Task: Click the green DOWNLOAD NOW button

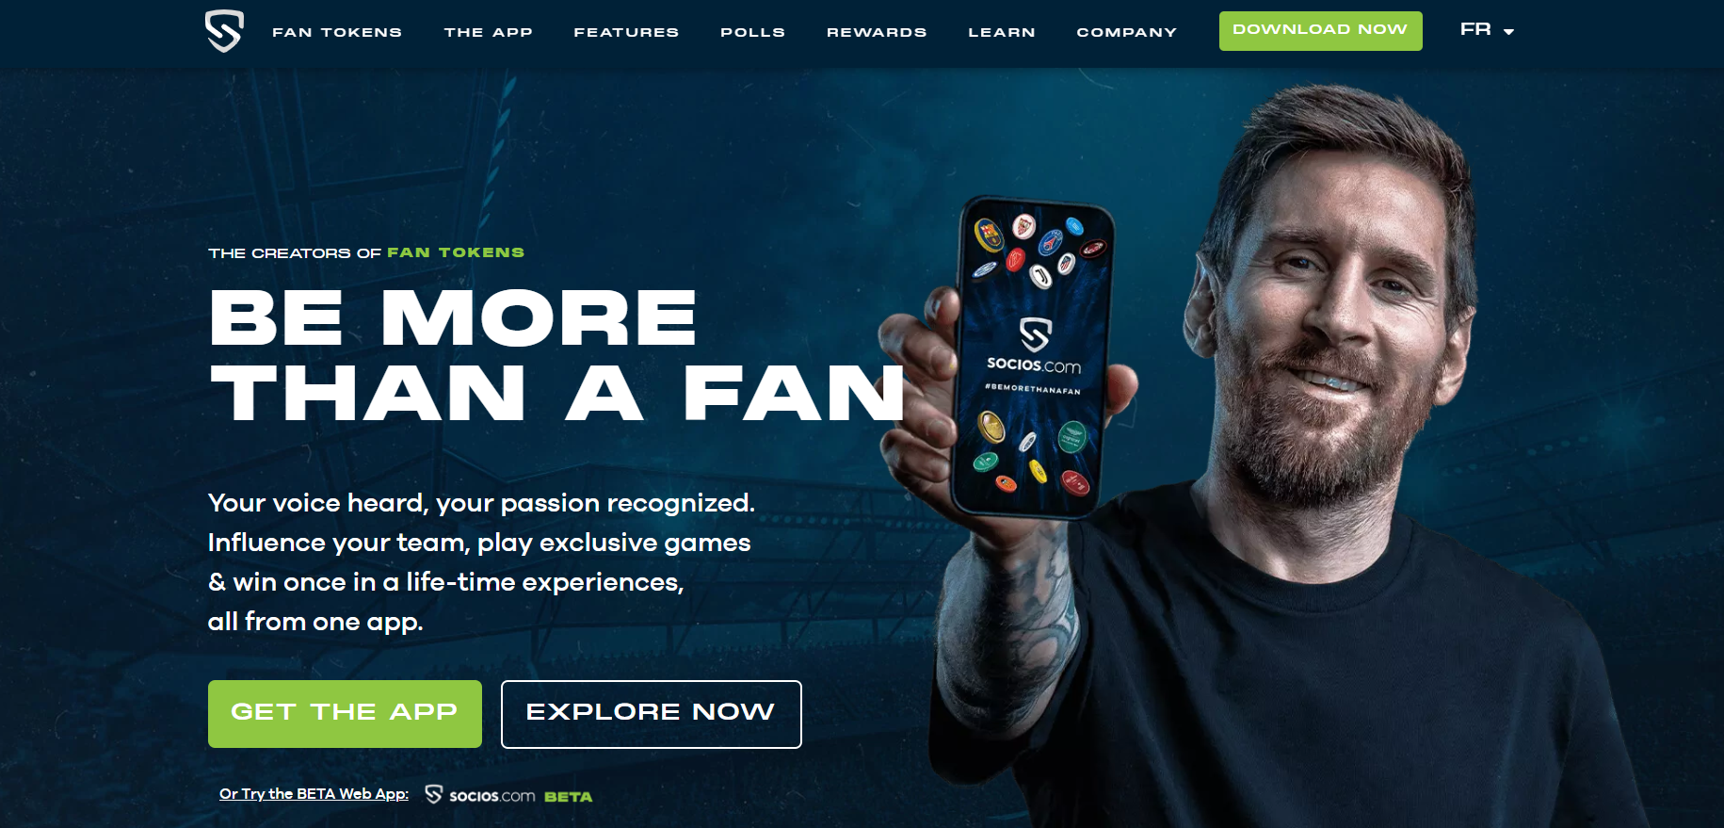Action: coord(1320,31)
